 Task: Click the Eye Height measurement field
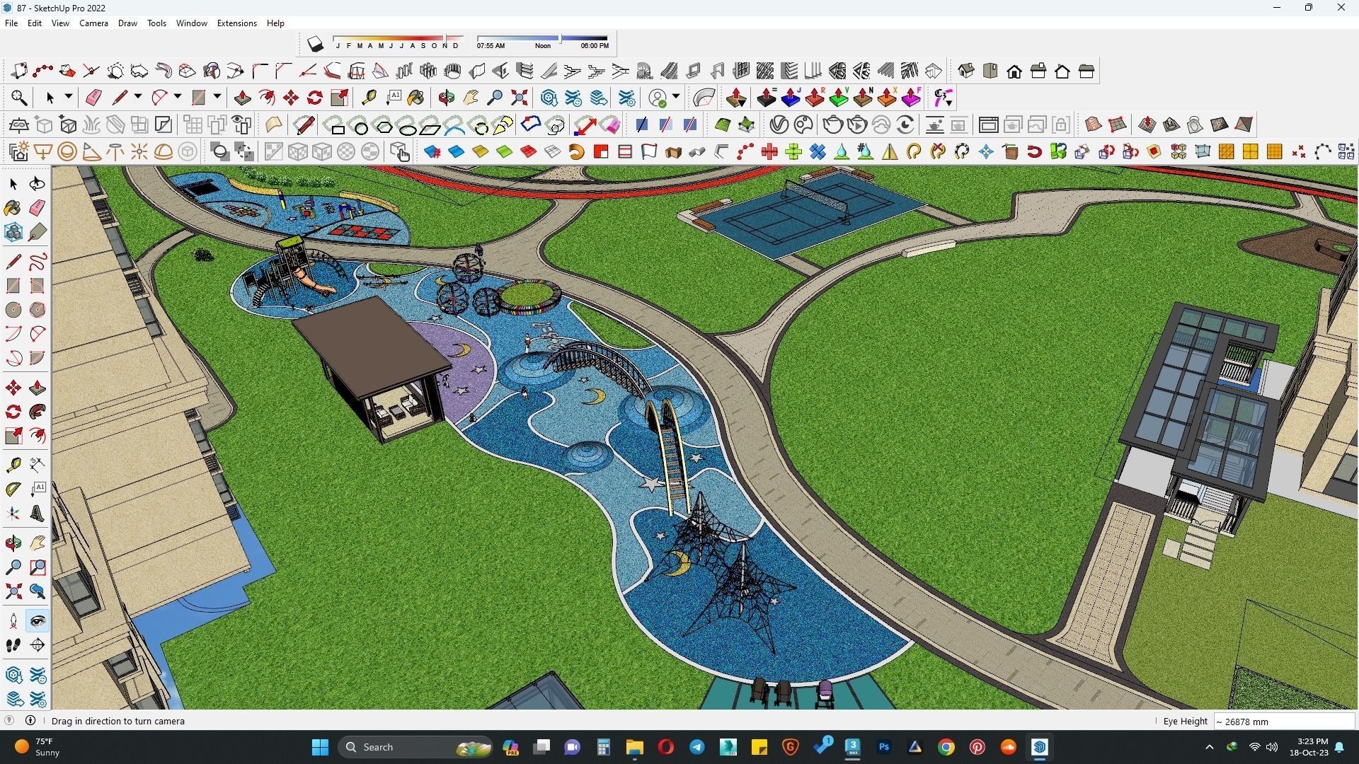click(1283, 722)
